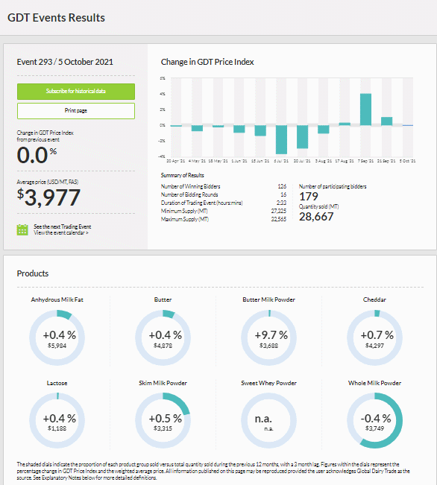
Task: Click the 'Products' section heading
Action: tap(33, 273)
